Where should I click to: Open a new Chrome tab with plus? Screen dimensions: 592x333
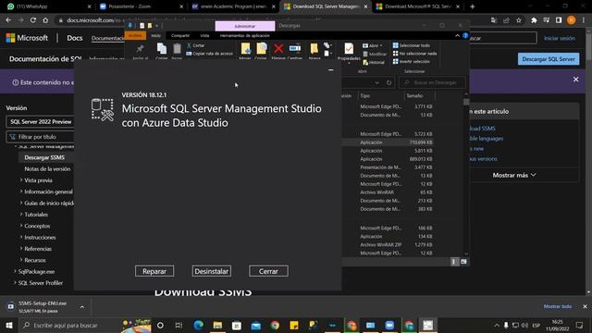click(x=473, y=6)
